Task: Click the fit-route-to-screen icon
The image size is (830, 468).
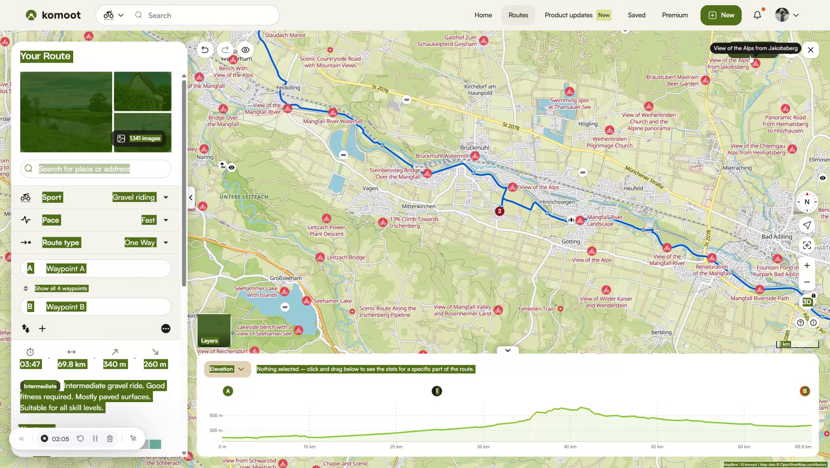Action: [x=807, y=245]
